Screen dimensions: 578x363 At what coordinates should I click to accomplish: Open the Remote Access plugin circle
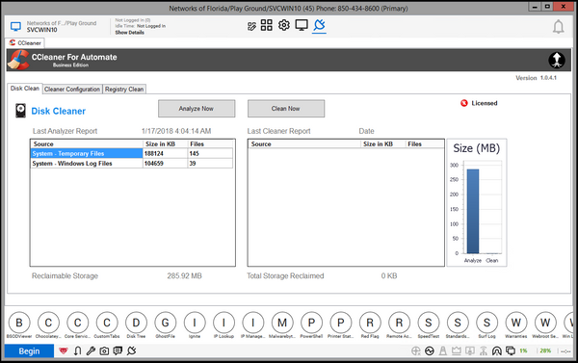(399, 323)
